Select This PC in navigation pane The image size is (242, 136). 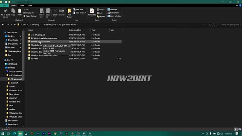point(10,60)
